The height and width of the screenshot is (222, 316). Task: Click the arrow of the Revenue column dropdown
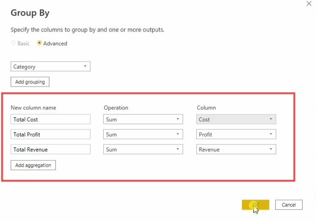pyautogui.click(x=271, y=150)
